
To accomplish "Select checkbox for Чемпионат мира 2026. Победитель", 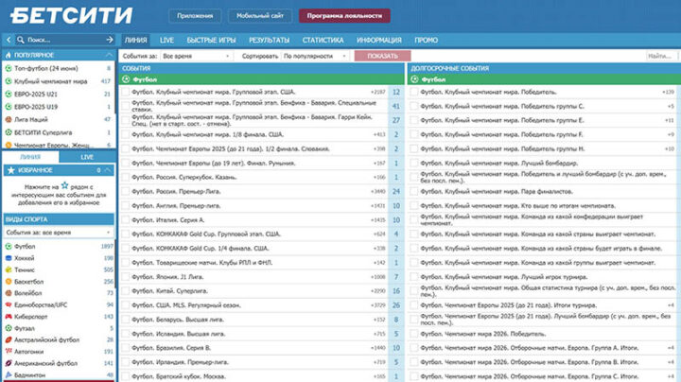I will tap(414, 333).
